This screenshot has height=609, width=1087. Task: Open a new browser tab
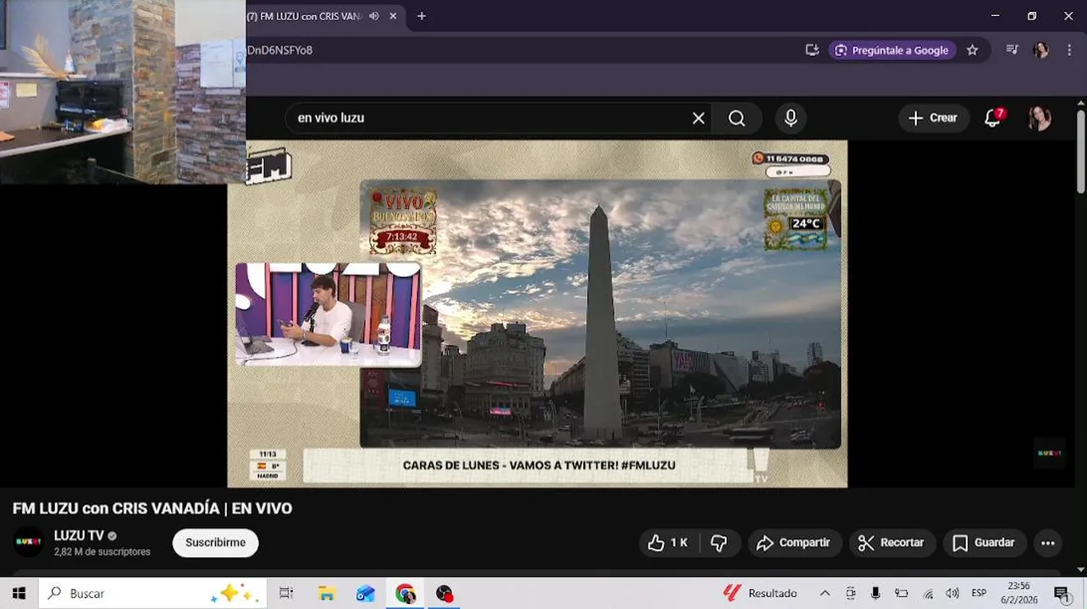click(422, 16)
